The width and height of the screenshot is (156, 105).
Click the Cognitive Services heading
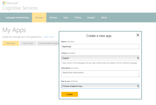20,8
